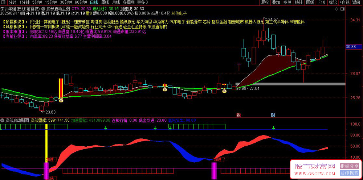Click the 底部量能 value readout

[50, 120]
